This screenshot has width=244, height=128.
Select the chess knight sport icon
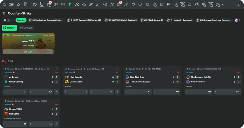pyautogui.click(x=161, y=4)
